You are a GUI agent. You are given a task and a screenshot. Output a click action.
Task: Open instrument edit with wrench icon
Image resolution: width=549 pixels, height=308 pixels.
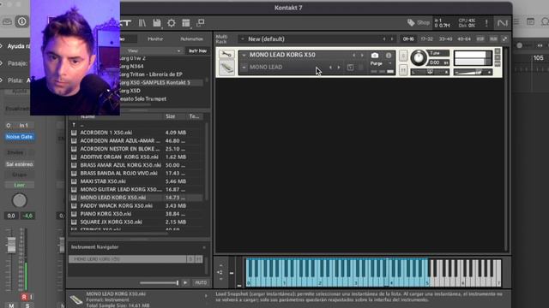226,54
